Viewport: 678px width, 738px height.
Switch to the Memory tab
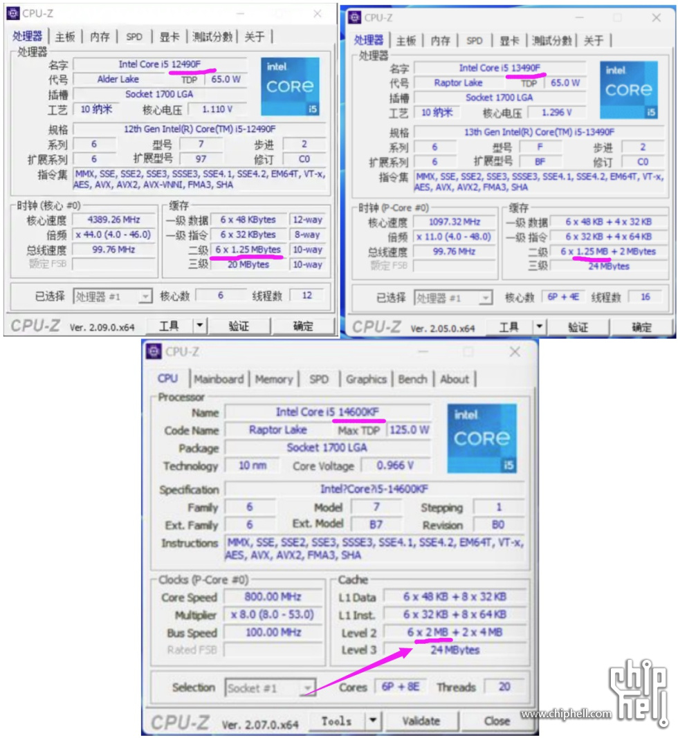tap(274, 379)
